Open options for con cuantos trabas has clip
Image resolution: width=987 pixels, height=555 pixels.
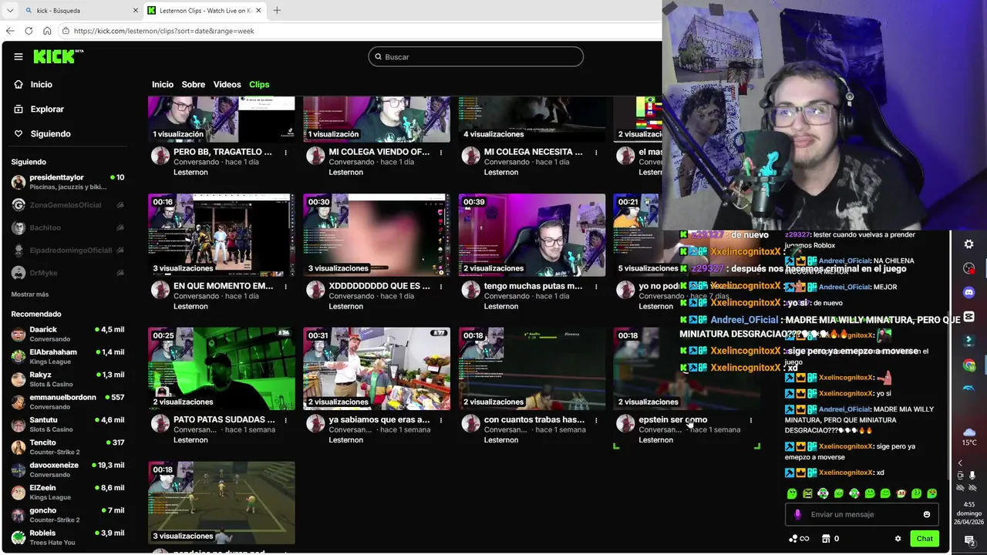click(596, 420)
